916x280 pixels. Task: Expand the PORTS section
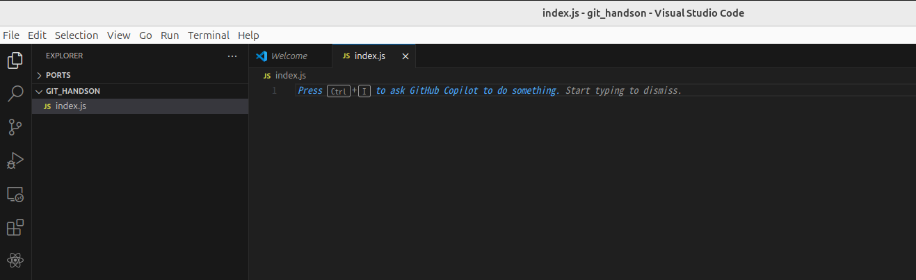click(x=140, y=75)
